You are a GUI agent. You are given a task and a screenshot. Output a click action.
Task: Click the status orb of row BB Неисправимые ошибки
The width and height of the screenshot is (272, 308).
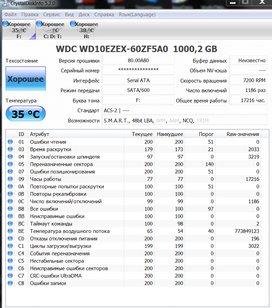(10, 216)
